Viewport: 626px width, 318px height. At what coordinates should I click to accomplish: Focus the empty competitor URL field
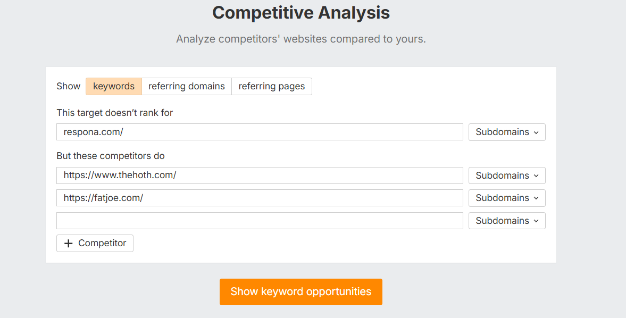click(x=260, y=221)
